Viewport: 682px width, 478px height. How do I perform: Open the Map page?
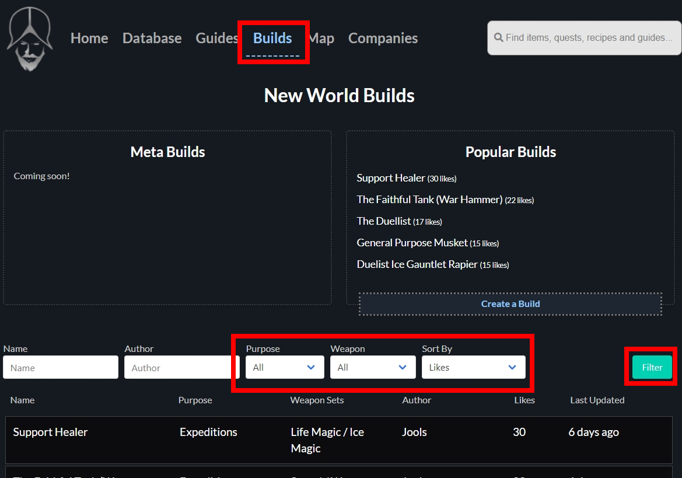point(321,39)
